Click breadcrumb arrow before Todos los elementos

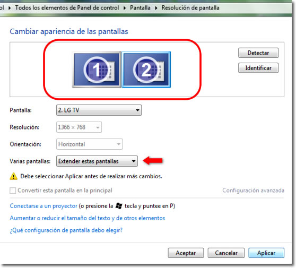tap(10, 8)
